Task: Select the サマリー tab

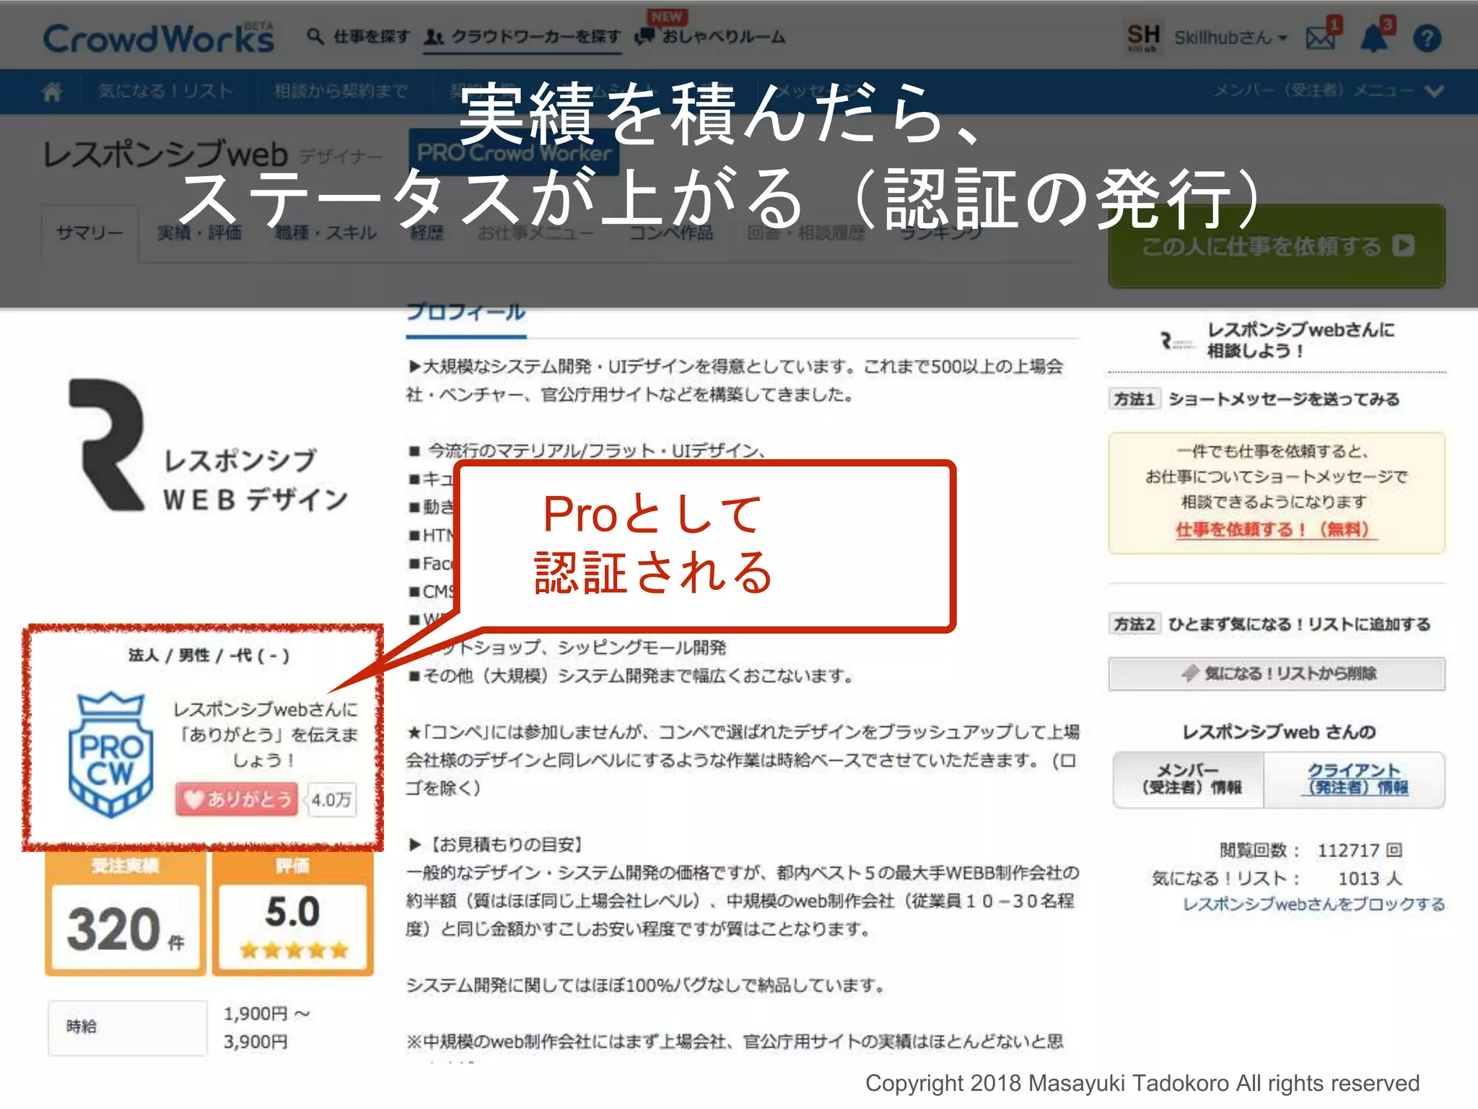Action: 89,233
